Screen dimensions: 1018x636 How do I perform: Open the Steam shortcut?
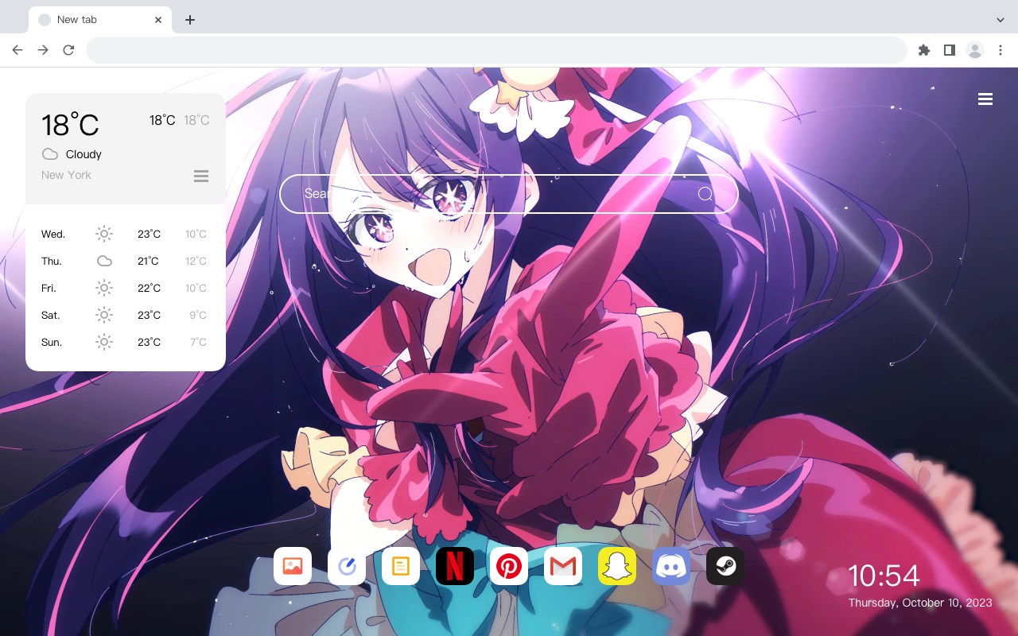(x=725, y=566)
